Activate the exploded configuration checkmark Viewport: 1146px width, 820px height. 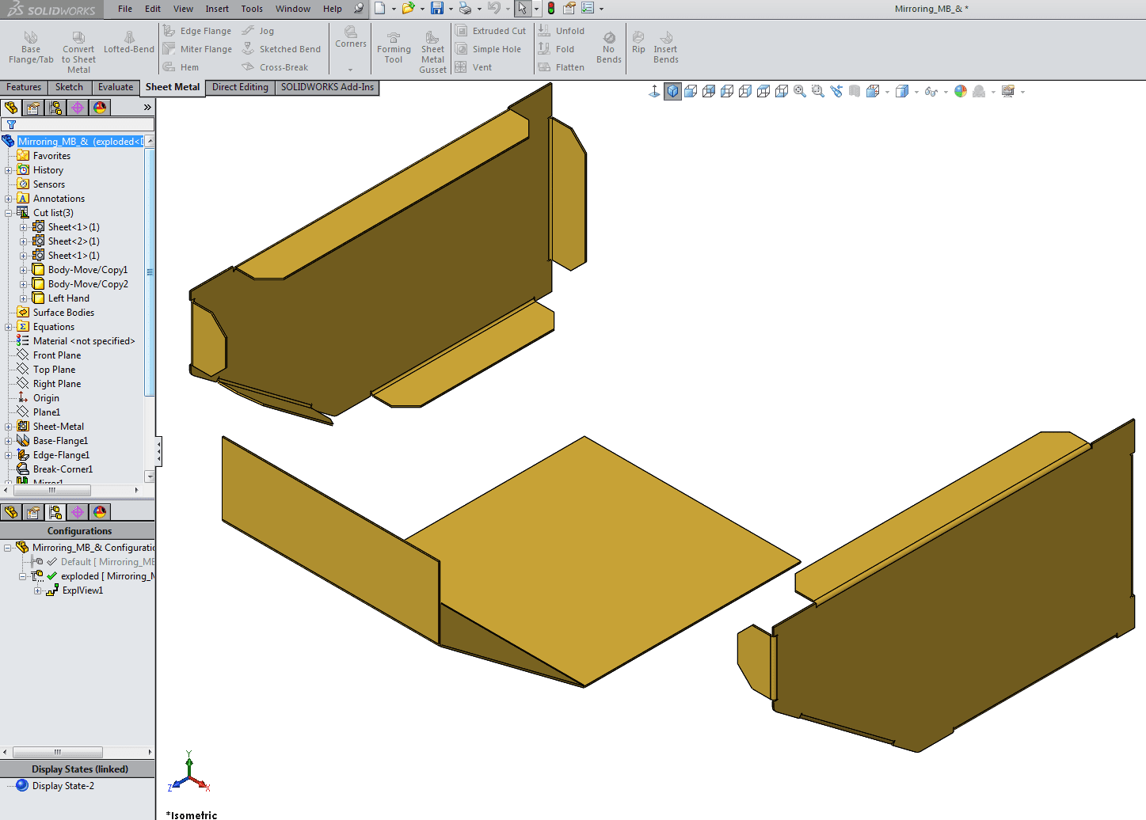point(52,576)
